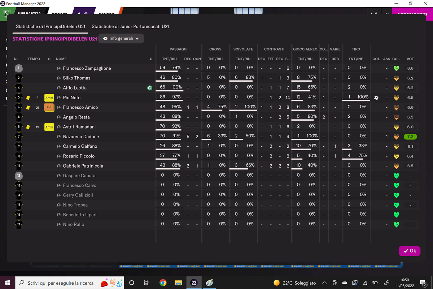Show hidden system tray icons chevron
The width and height of the screenshot is (433, 289).
pyautogui.click(x=324, y=282)
